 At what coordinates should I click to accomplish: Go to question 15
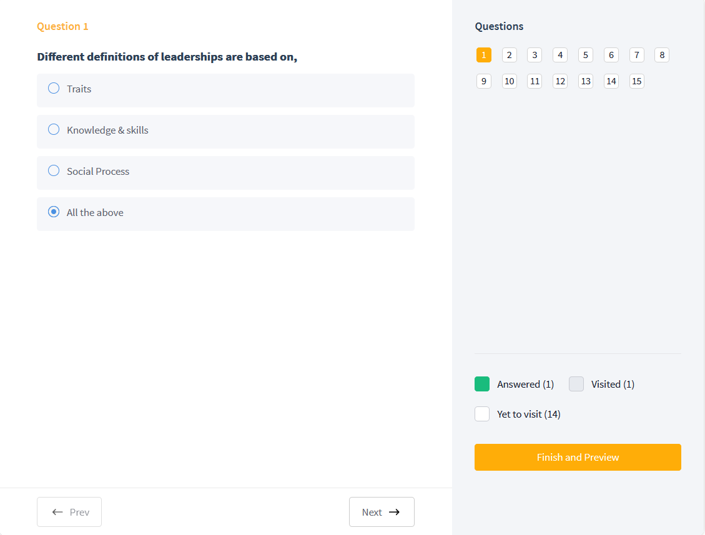point(636,81)
